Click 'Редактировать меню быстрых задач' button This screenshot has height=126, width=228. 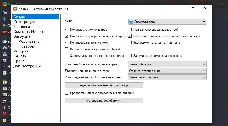coord(104,85)
